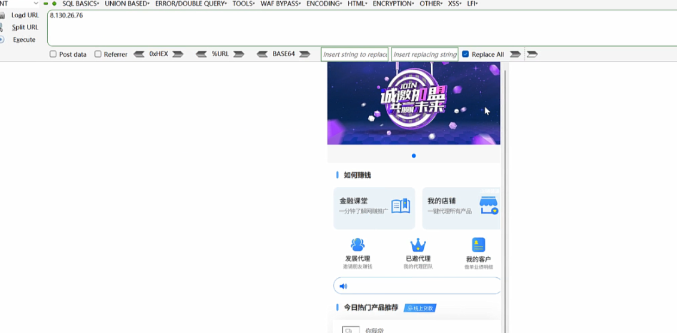Open the ENCODING dropdown menu
Viewport: 677px width, 333px height.
coord(324,4)
